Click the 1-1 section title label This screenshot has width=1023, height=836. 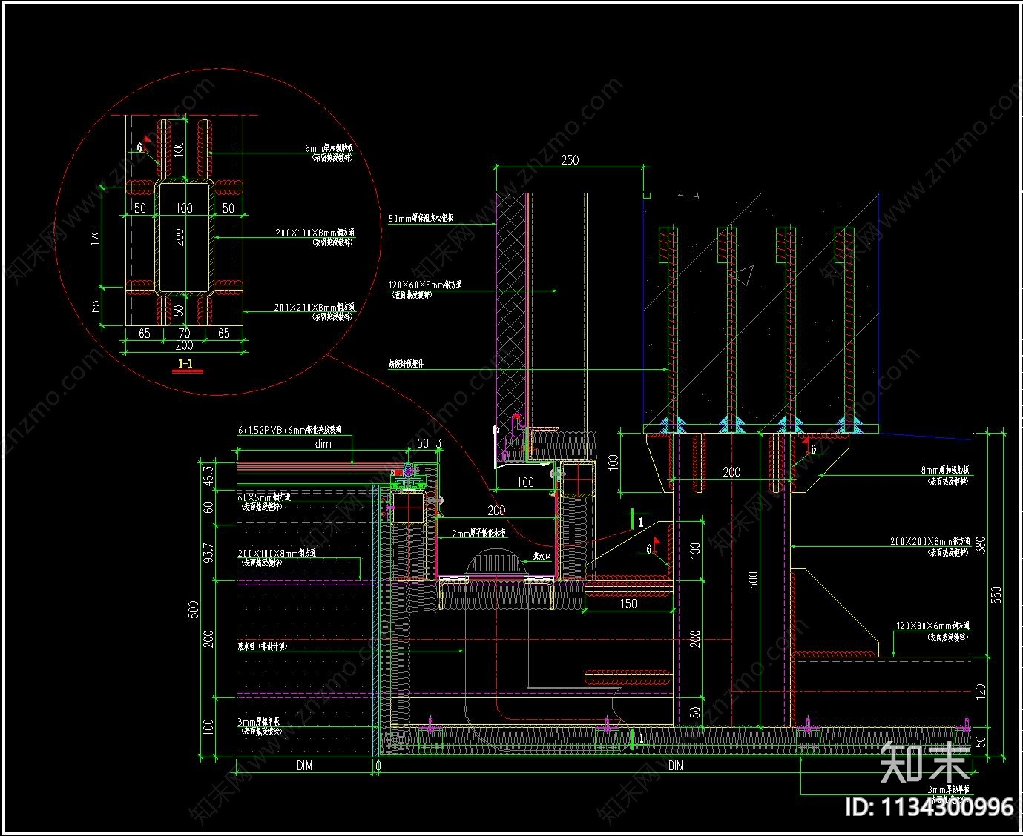[x=185, y=363]
